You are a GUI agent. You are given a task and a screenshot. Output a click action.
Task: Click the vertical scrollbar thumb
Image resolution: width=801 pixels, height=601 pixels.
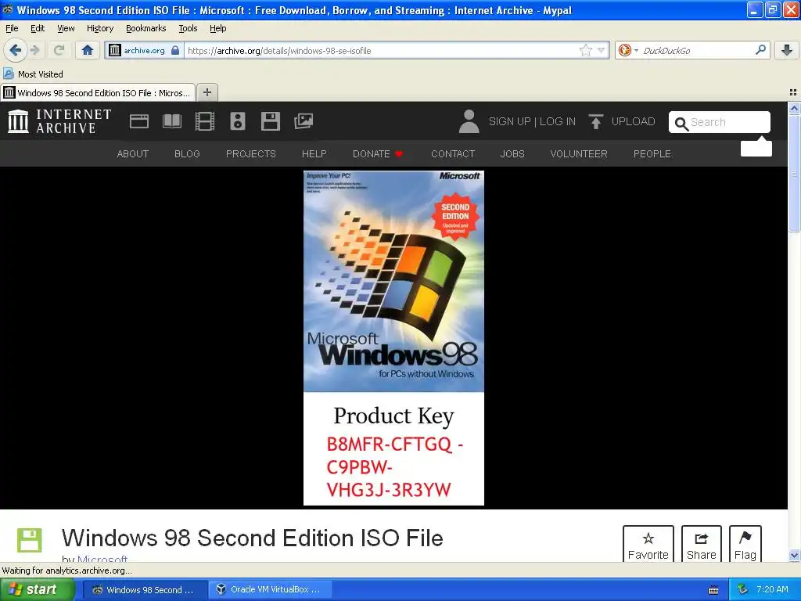click(x=794, y=173)
